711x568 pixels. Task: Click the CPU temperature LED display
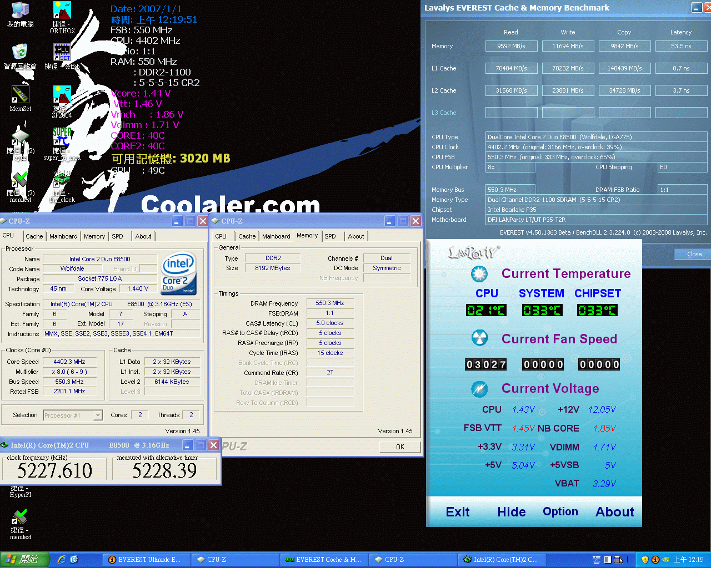(x=486, y=310)
